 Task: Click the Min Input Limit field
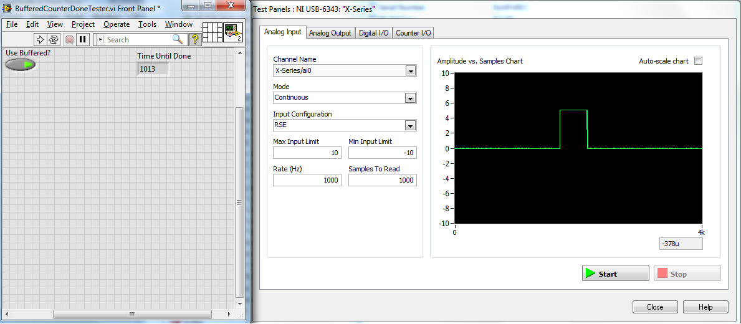pyautogui.click(x=382, y=153)
